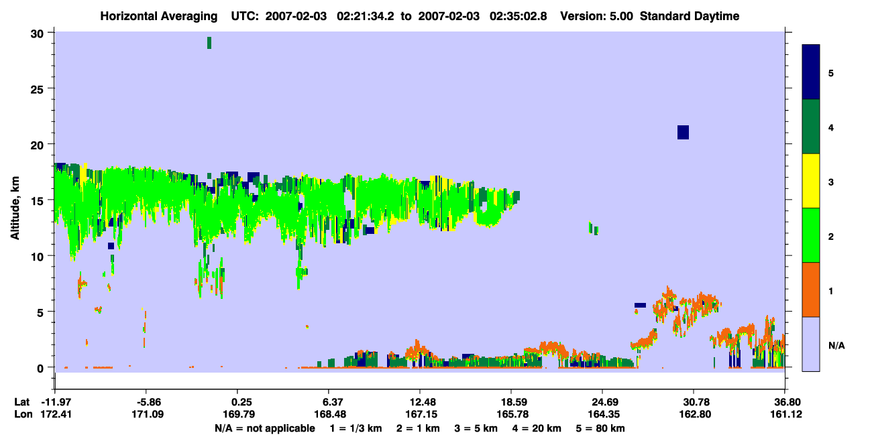This screenshot has width=872, height=447.
Task: Click the altitude tick label '30'
Action: click(x=38, y=34)
